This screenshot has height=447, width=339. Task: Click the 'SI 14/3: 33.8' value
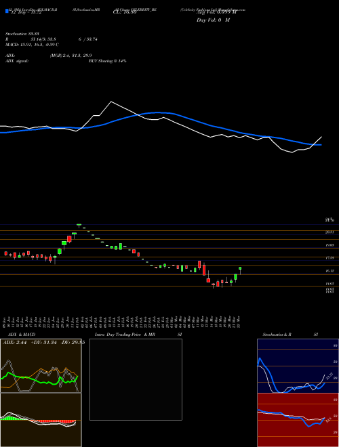click(43, 39)
